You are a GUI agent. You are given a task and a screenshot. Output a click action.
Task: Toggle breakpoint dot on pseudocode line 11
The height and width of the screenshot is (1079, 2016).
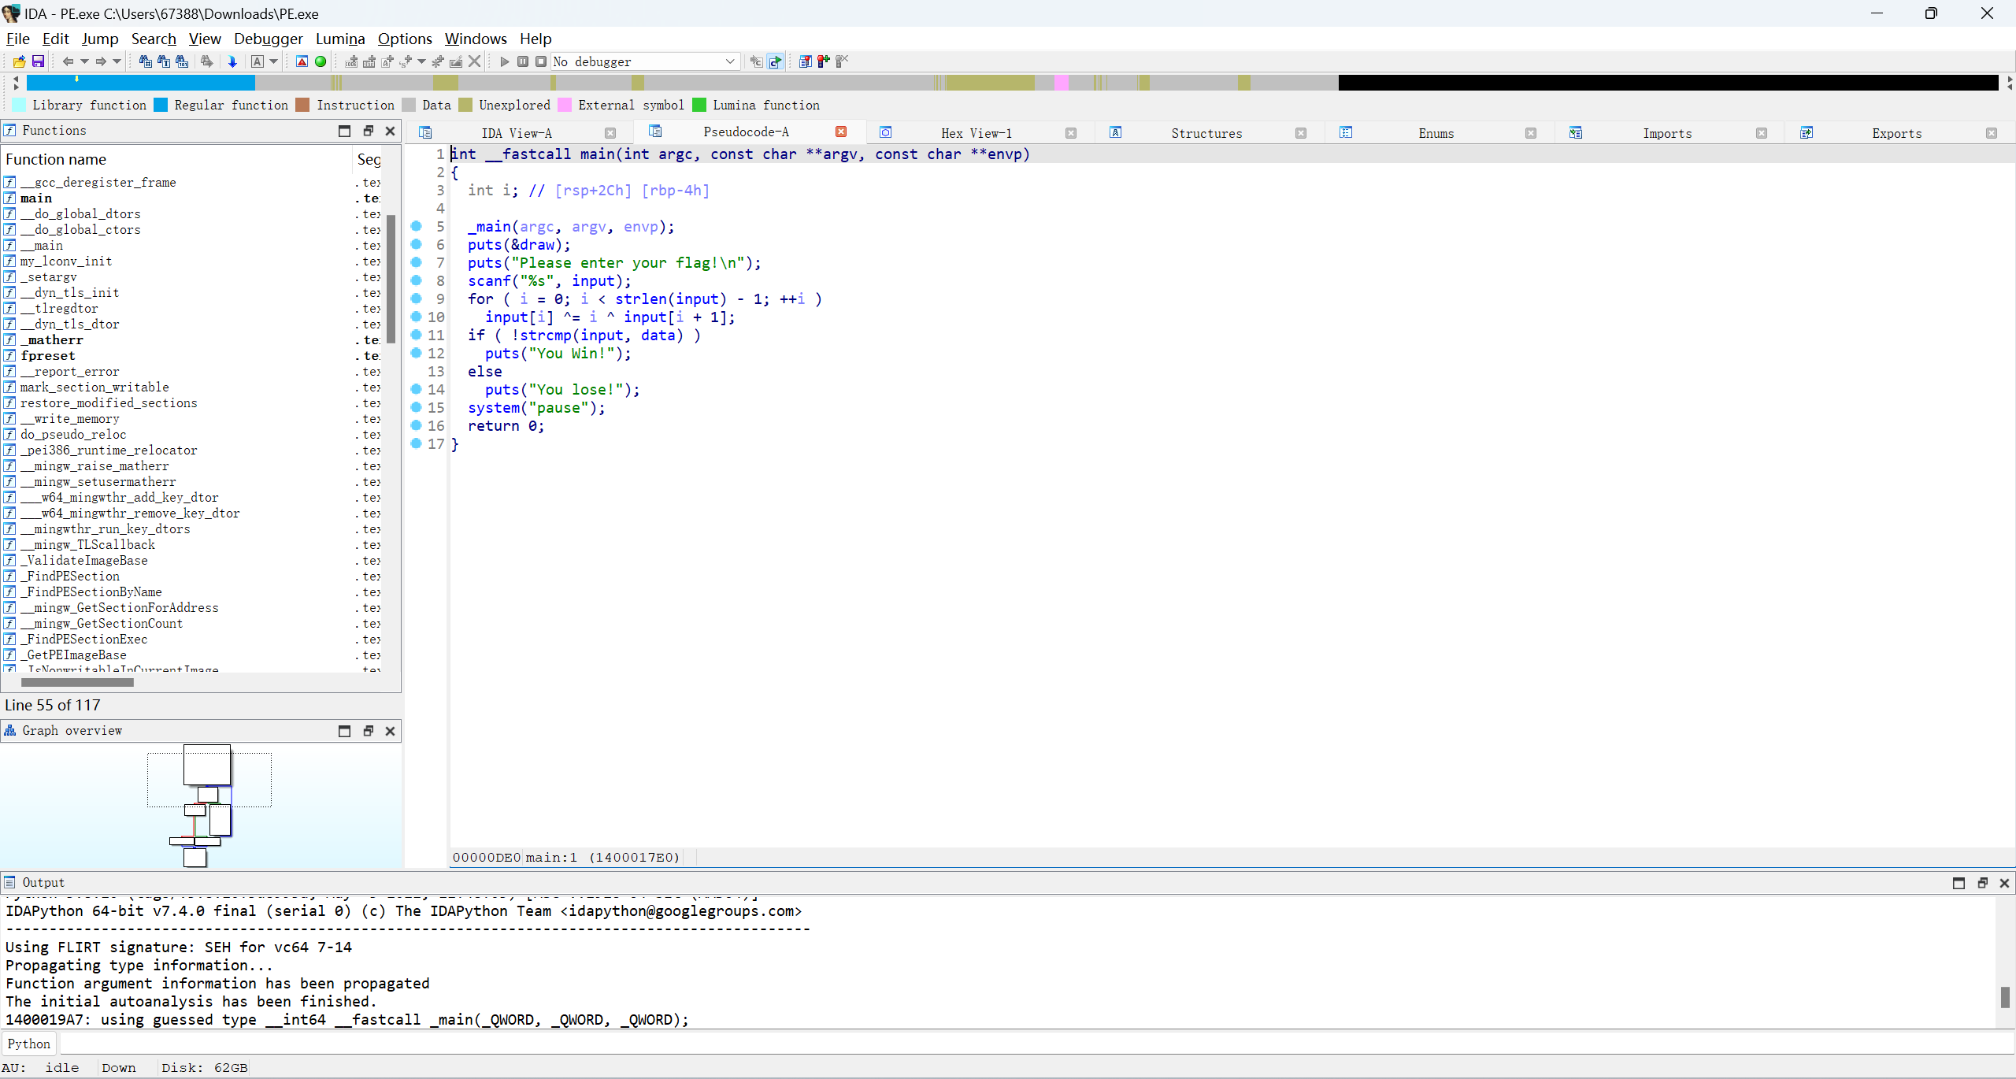(417, 335)
